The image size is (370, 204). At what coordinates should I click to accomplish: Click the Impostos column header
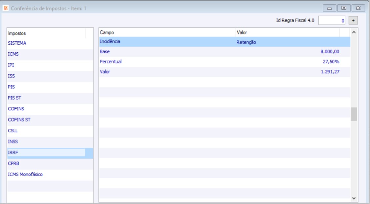46,33
